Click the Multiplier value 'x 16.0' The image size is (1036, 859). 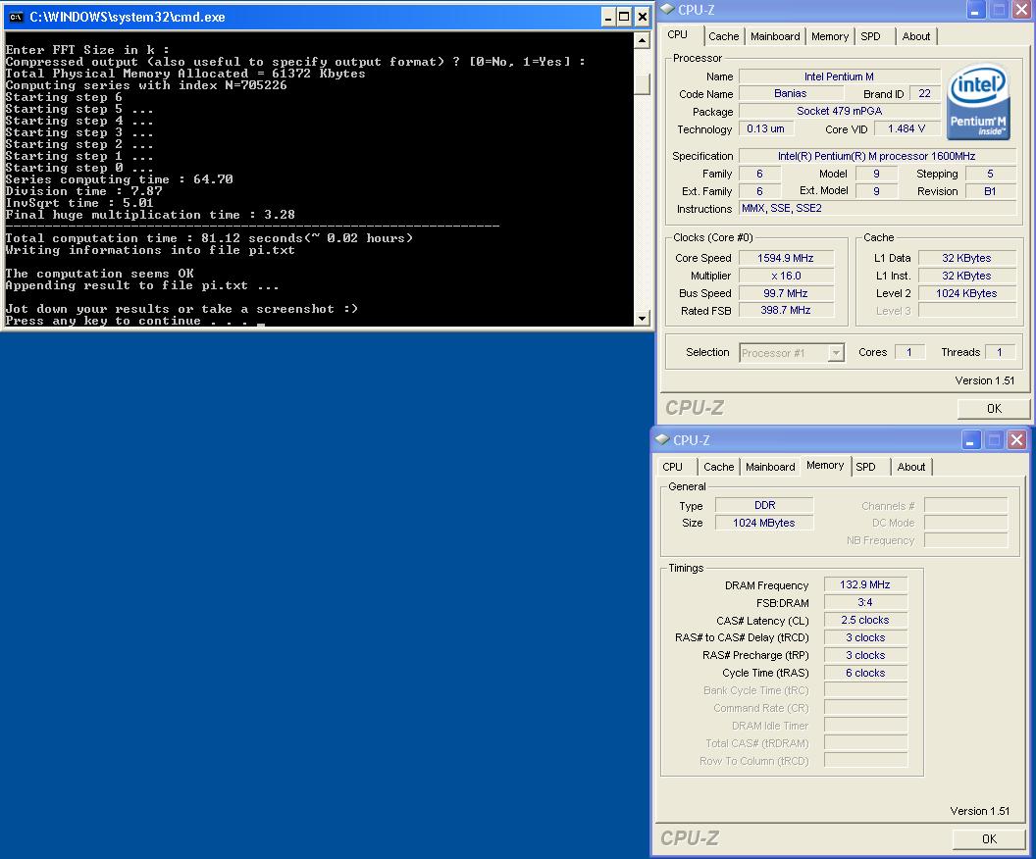[x=786, y=276]
